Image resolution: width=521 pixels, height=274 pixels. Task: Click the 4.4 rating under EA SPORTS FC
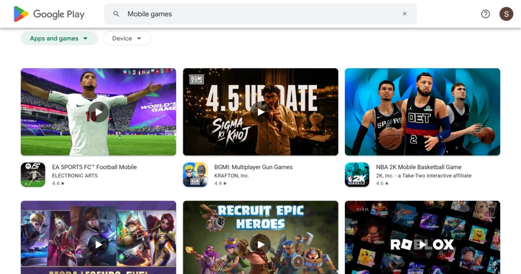(58, 183)
